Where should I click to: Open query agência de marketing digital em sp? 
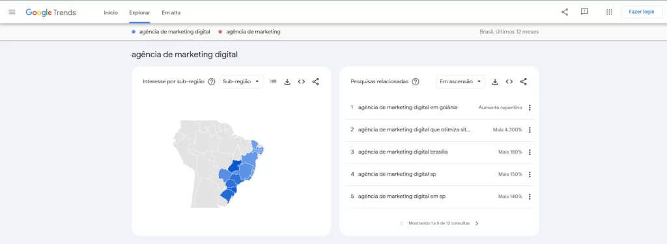click(x=401, y=197)
